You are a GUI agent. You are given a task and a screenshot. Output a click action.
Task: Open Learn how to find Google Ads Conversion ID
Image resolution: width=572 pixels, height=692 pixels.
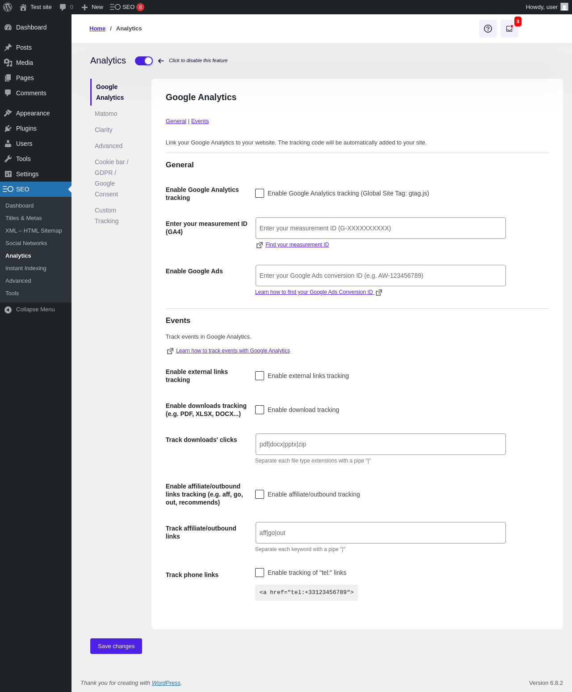point(315,292)
